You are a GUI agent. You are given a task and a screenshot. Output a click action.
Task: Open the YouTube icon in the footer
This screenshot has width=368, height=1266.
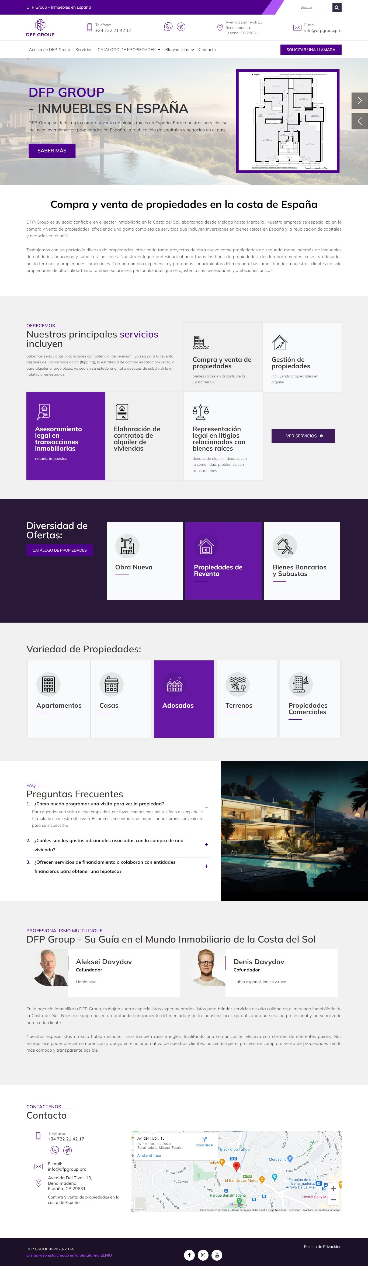coord(217,1255)
